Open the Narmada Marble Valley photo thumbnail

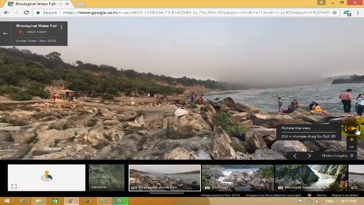[311, 178]
